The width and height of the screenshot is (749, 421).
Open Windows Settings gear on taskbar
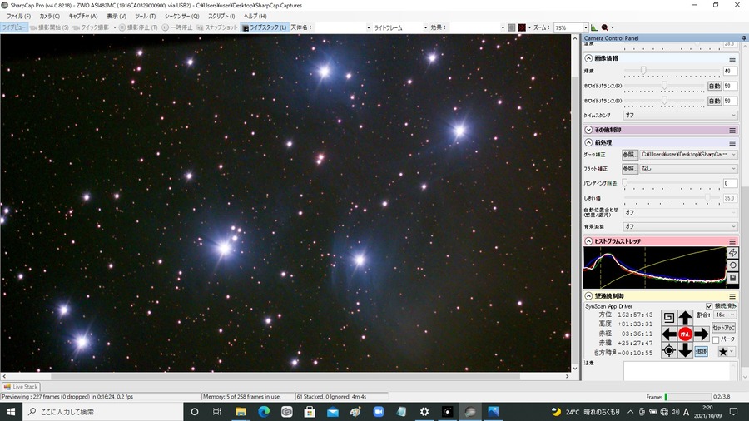coord(424,412)
